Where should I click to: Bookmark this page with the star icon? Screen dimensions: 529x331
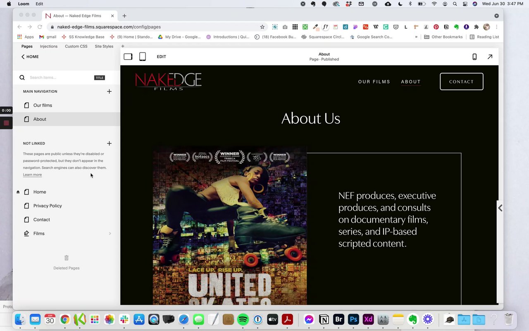click(x=262, y=27)
